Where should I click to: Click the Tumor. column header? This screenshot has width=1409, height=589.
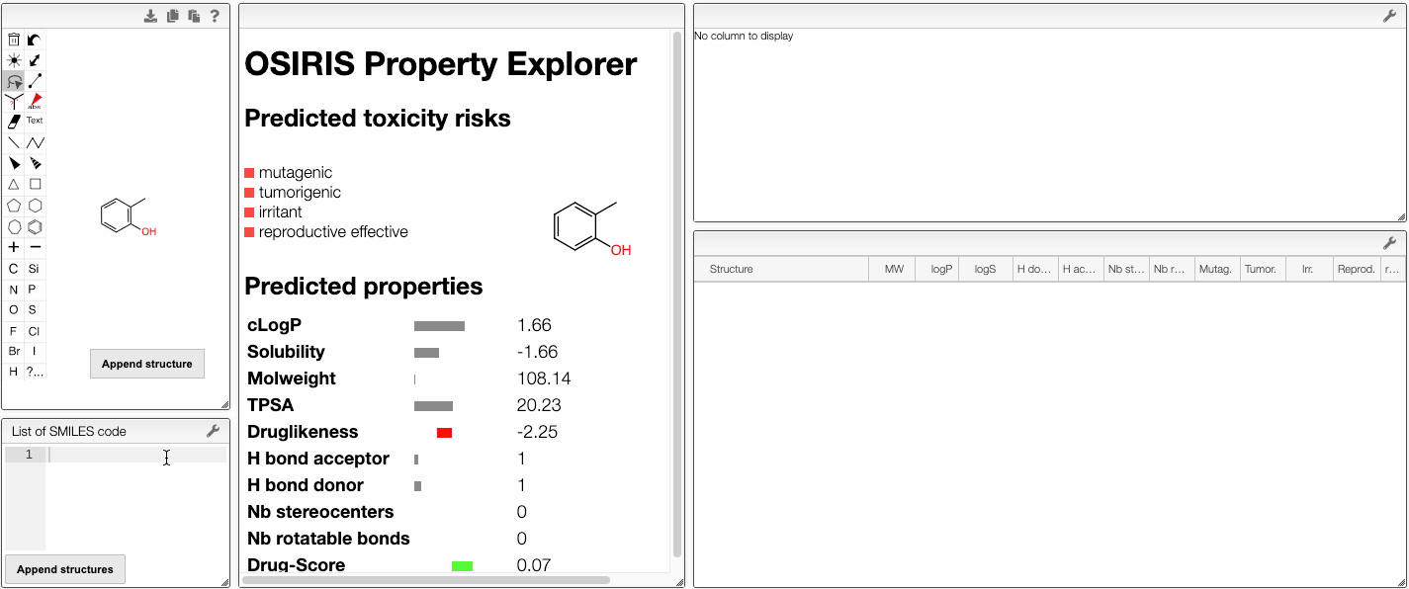1261,269
